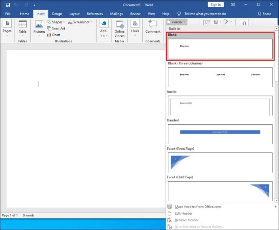Screen dimensions: 279x230
Task: Pick the Austin header preview
Action: pyautogui.click(x=220, y=105)
